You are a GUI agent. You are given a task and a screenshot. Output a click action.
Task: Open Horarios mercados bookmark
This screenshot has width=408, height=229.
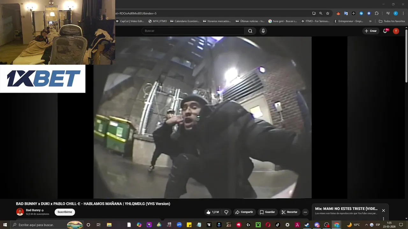217,21
